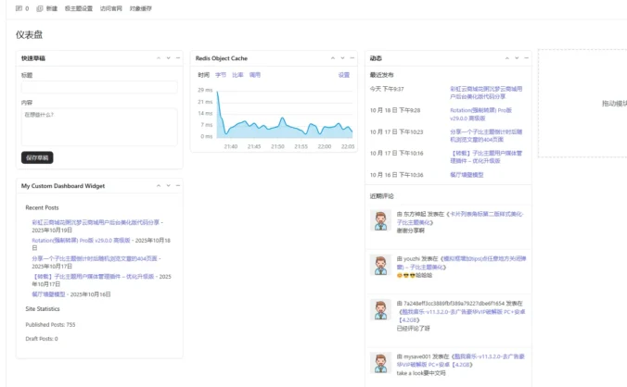Open the comments bubble icon showing 0
This screenshot has width=627, height=387.
click(x=22, y=8)
